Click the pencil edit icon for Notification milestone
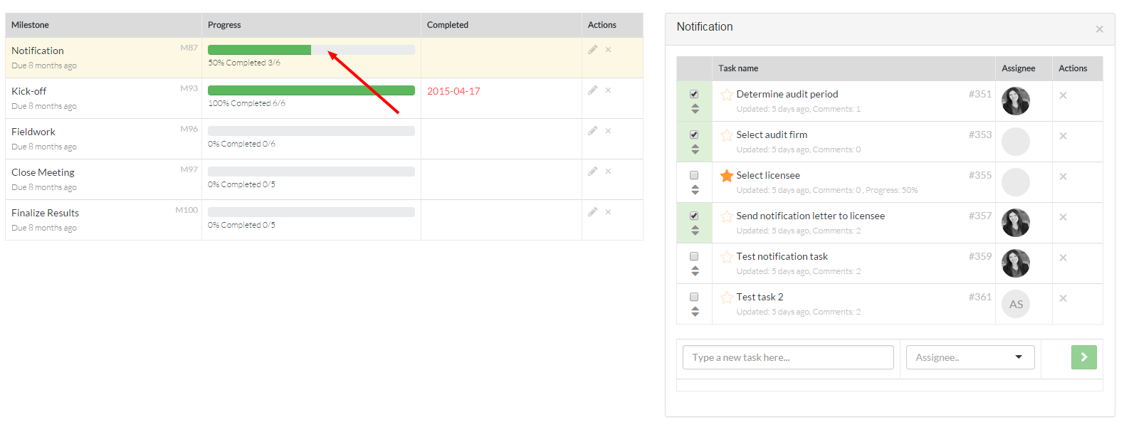The image size is (1124, 442). coord(592,50)
